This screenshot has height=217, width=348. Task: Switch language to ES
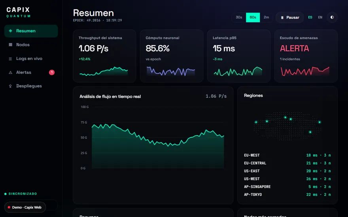click(x=310, y=17)
